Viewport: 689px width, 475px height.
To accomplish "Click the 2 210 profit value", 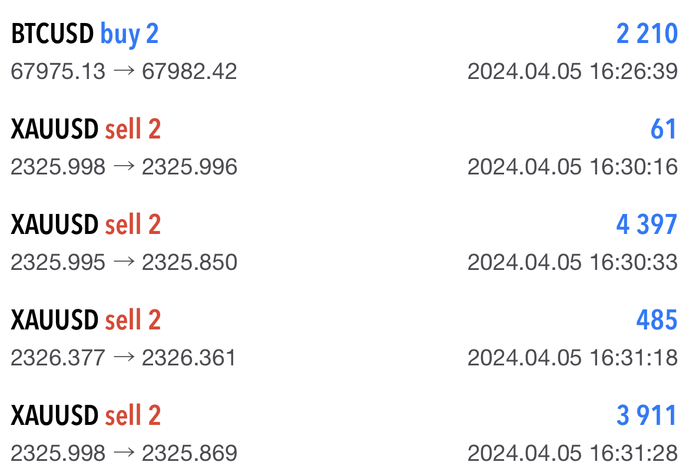I will pyautogui.click(x=647, y=35).
